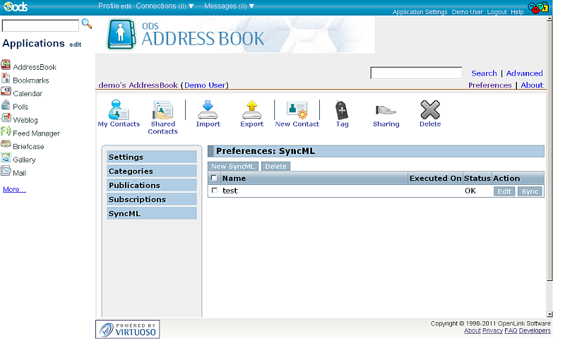Open My Contacts toolbar icon
Screen dimensions: 565x353
coord(119,110)
